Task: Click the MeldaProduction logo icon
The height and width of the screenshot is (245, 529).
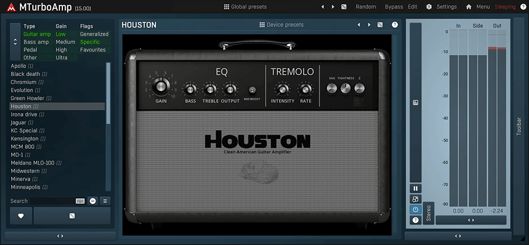Action: coord(12,7)
